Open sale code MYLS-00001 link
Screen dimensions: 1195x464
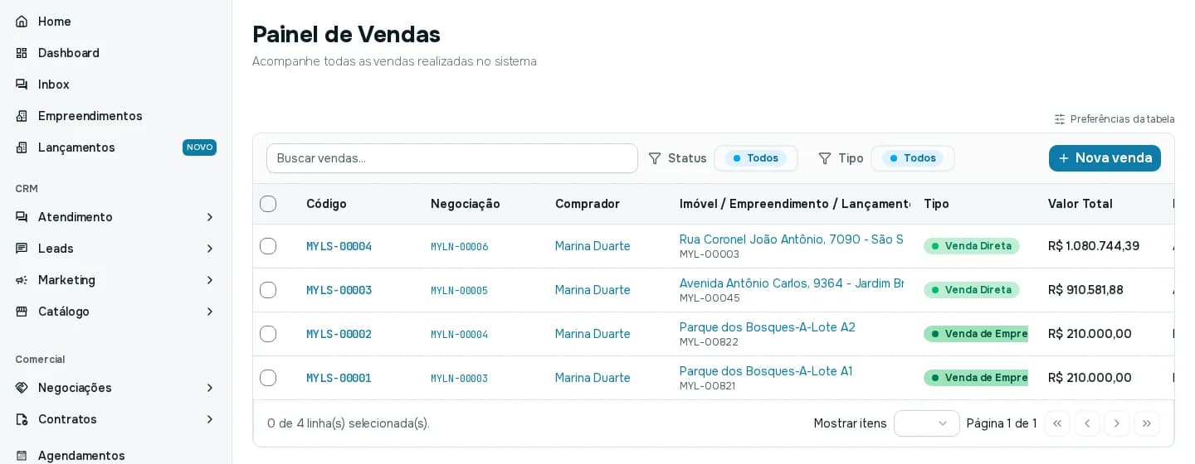[x=339, y=378]
